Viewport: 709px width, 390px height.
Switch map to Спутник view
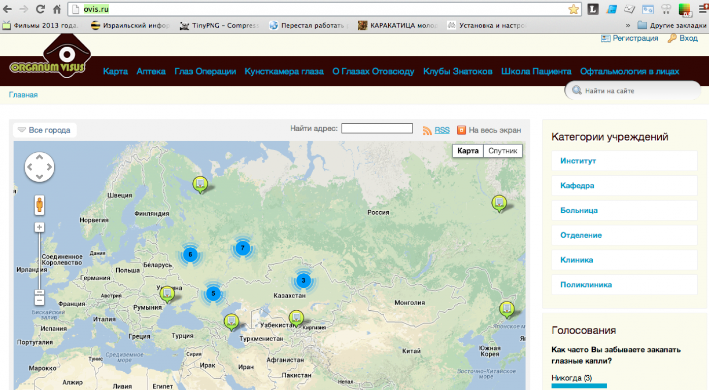point(502,151)
